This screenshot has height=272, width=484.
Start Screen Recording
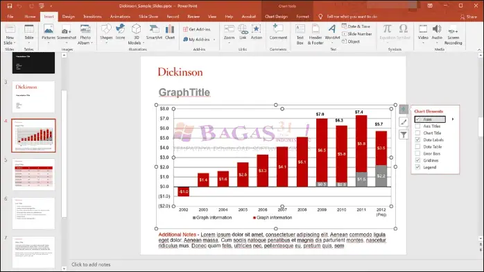click(453, 35)
